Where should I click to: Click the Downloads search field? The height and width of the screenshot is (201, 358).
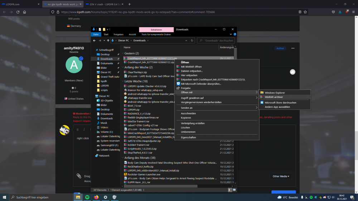pos(217,40)
